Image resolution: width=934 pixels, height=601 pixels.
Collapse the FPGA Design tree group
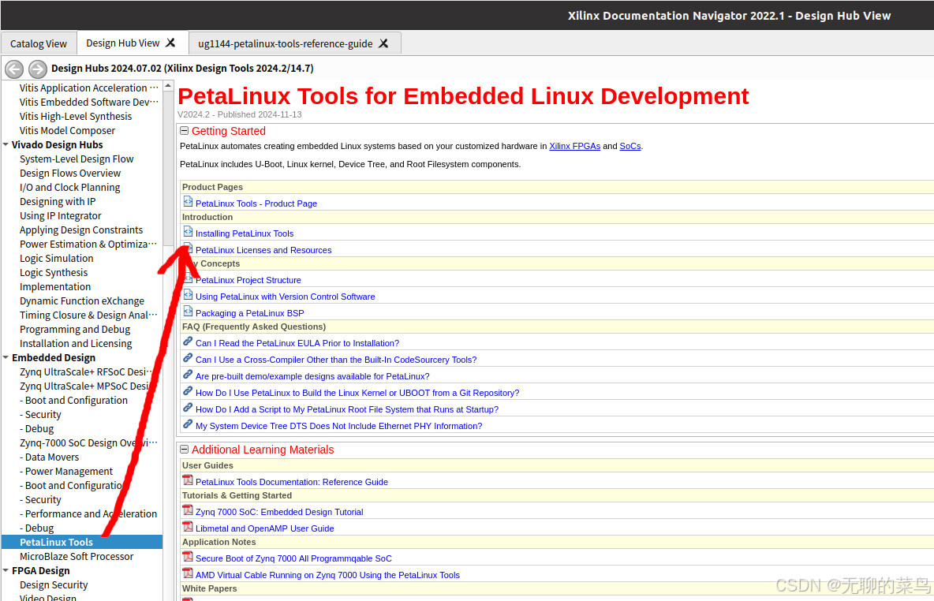(x=6, y=570)
